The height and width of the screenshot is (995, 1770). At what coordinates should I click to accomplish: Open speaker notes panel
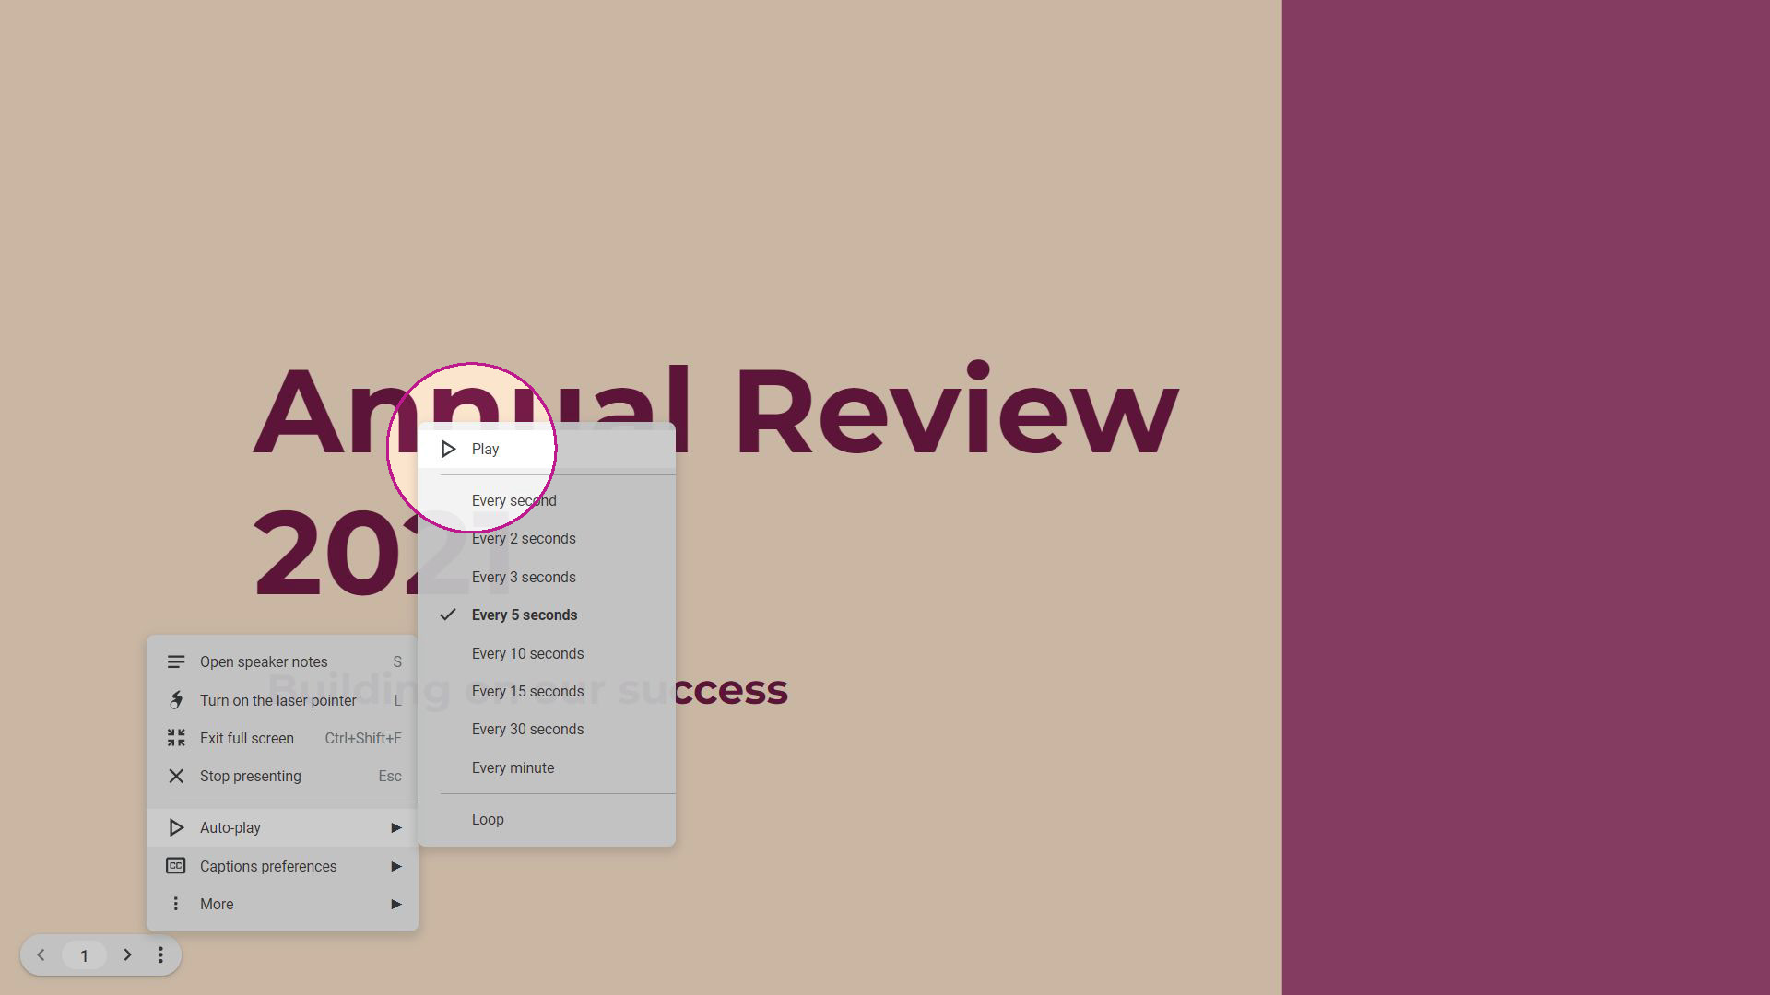click(x=264, y=661)
